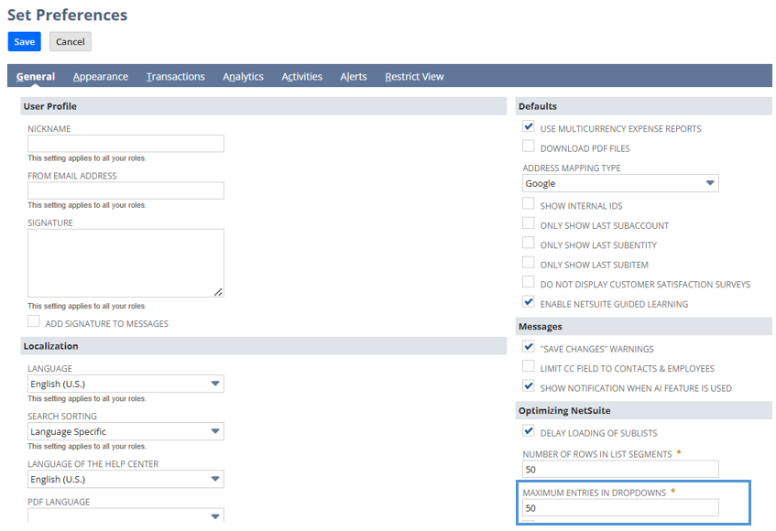Screen dimensions: 776x531
Task: Open the Restrict View tab
Action: click(x=414, y=77)
